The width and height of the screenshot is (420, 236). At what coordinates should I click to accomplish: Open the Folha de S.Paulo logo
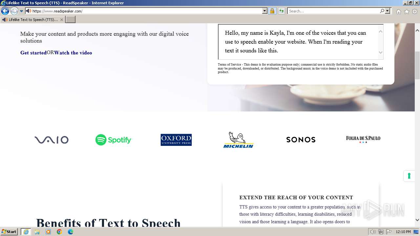pos(363,140)
